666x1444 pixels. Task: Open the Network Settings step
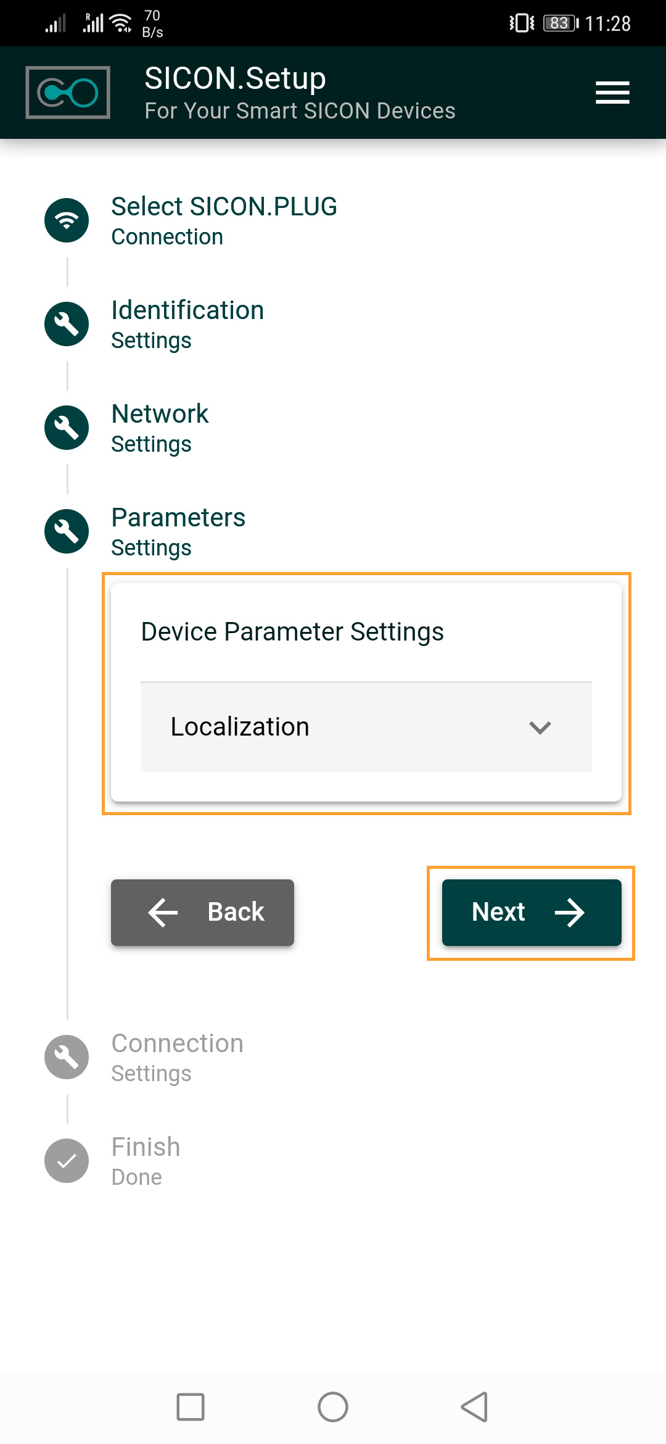tap(160, 428)
